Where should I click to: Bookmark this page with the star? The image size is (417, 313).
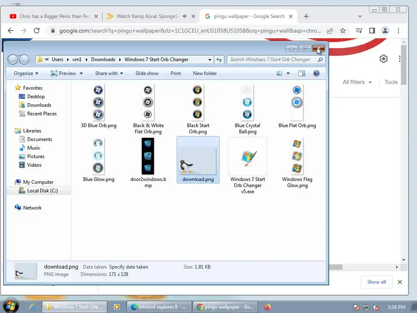tap(343, 31)
